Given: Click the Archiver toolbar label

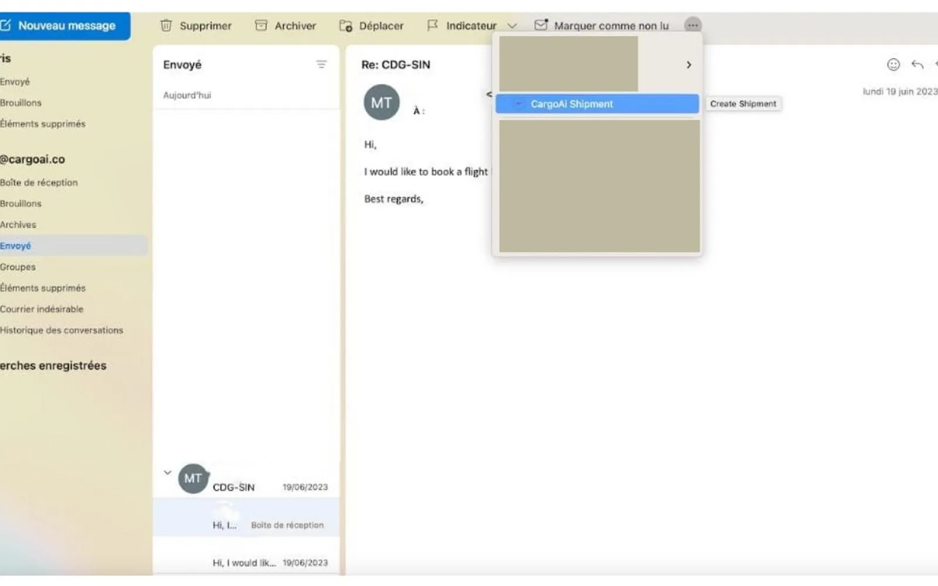Looking at the screenshot, I should click(295, 26).
